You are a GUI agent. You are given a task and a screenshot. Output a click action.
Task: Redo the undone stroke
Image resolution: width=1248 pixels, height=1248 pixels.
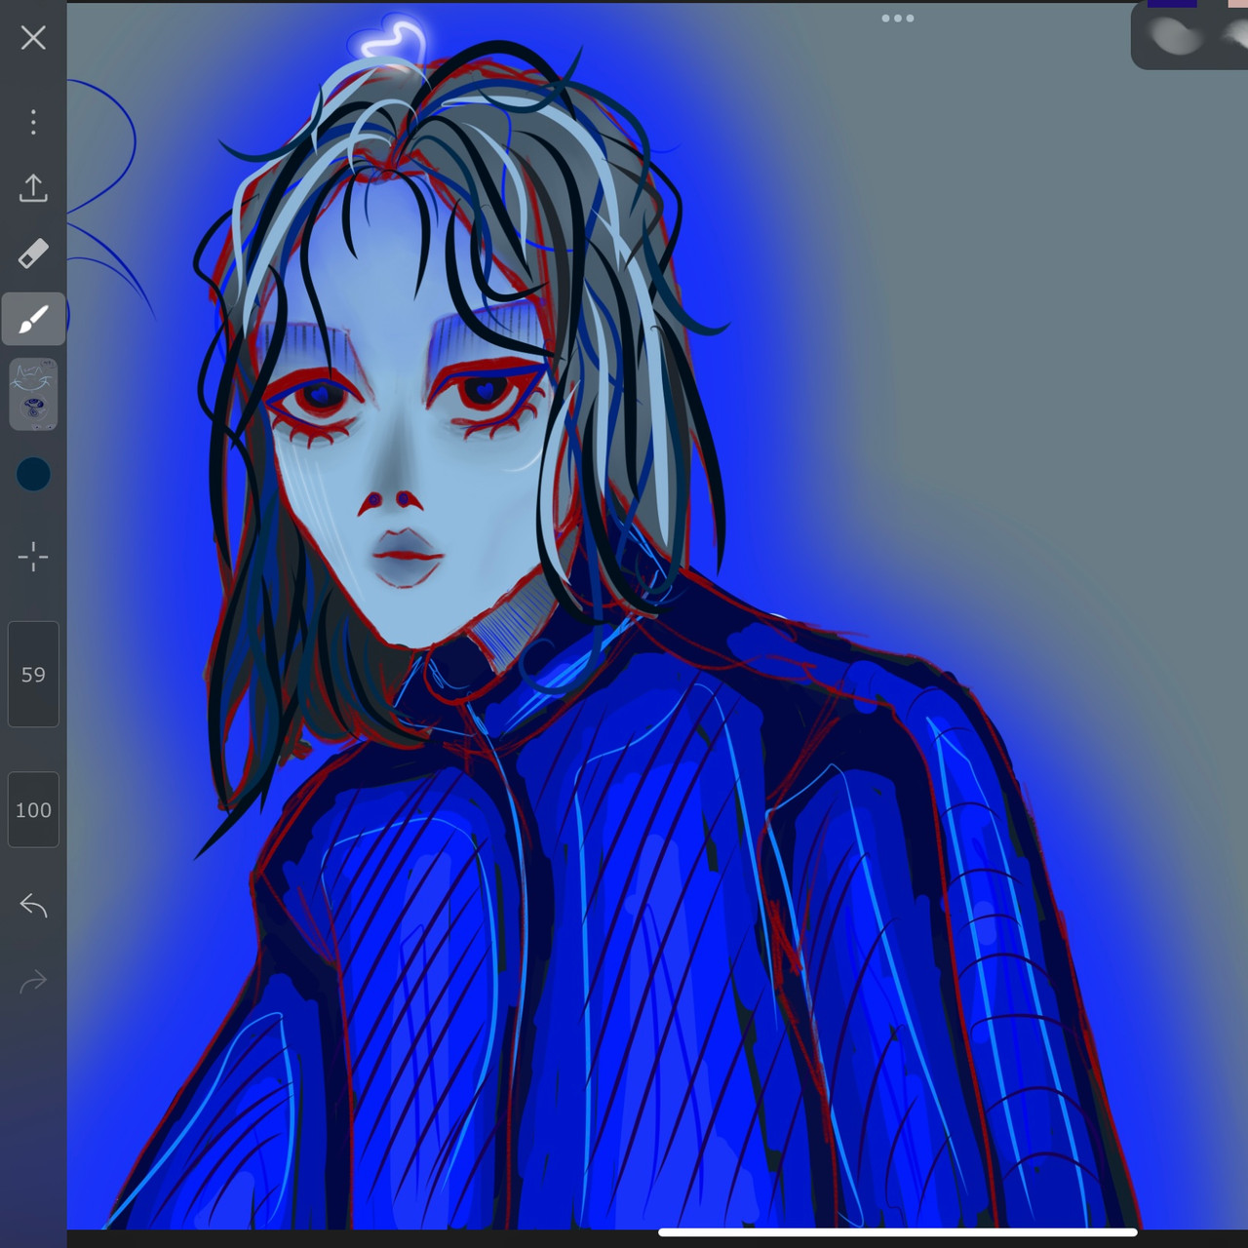[33, 981]
